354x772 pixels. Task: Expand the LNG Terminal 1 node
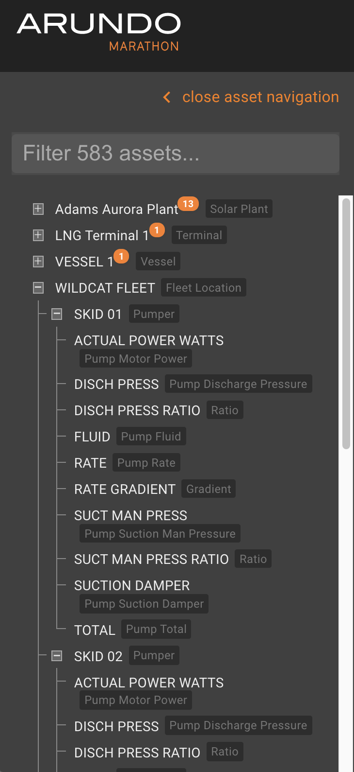38,235
